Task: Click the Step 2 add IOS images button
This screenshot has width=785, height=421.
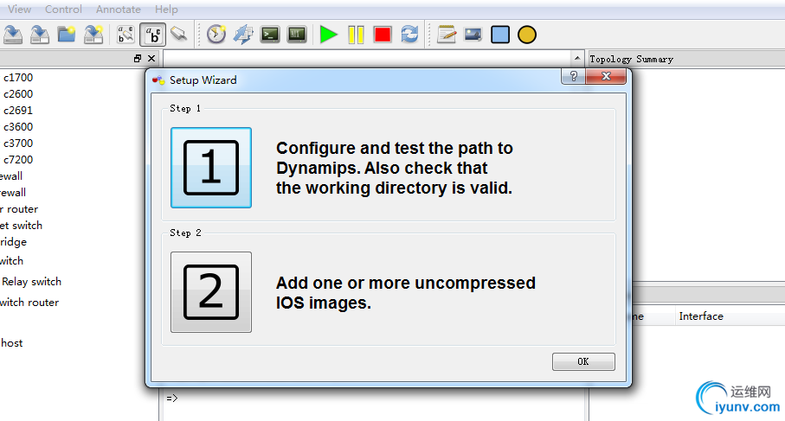Action: point(211,292)
